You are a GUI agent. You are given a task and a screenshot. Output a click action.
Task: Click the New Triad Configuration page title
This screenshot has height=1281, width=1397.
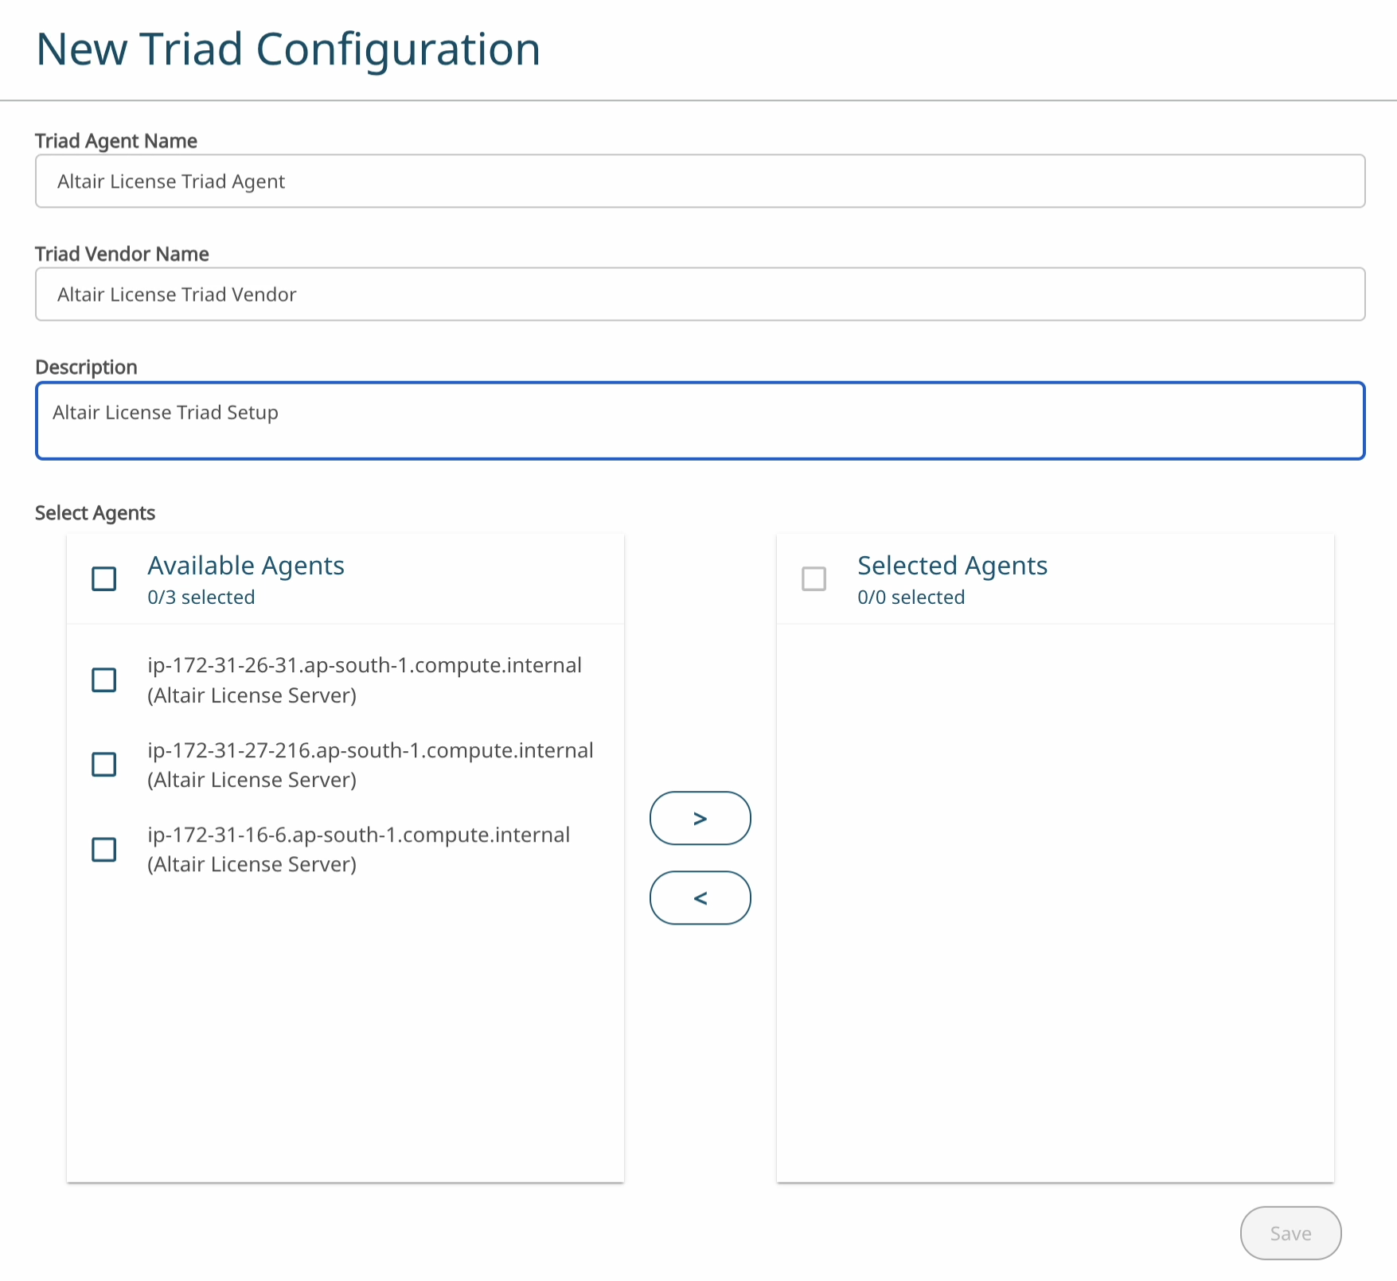288,49
